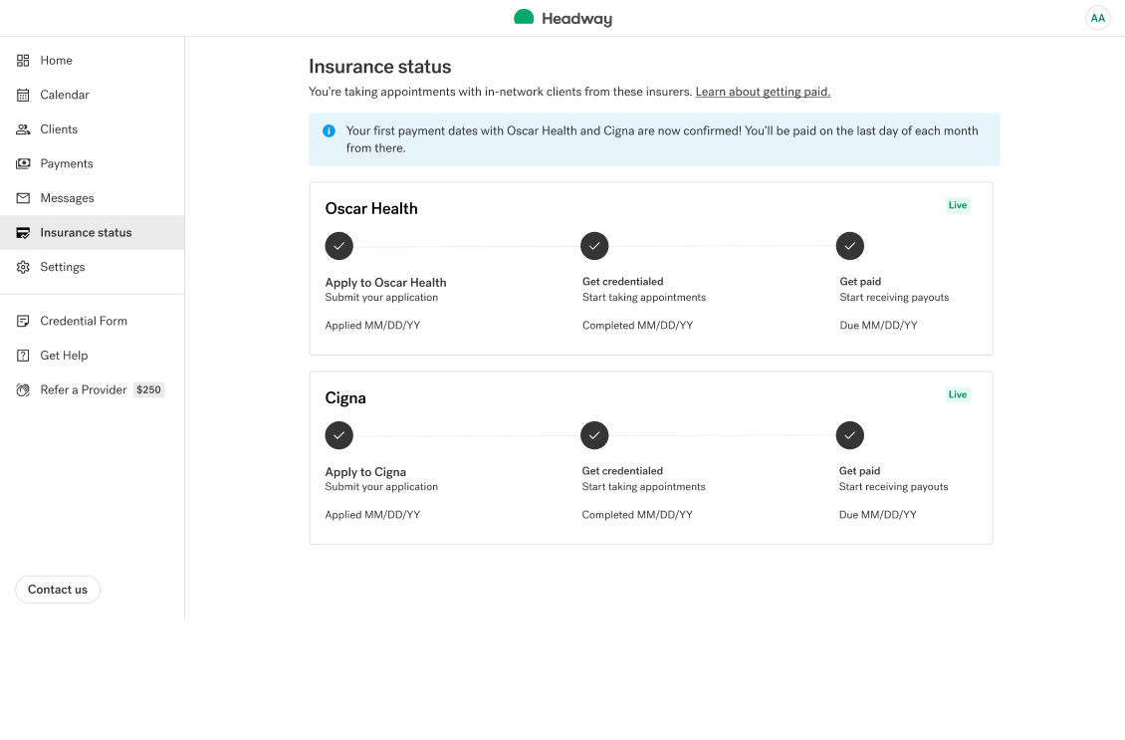Select Settings in sidebar
The width and height of the screenshot is (1125, 740).
[x=92, y=267]
